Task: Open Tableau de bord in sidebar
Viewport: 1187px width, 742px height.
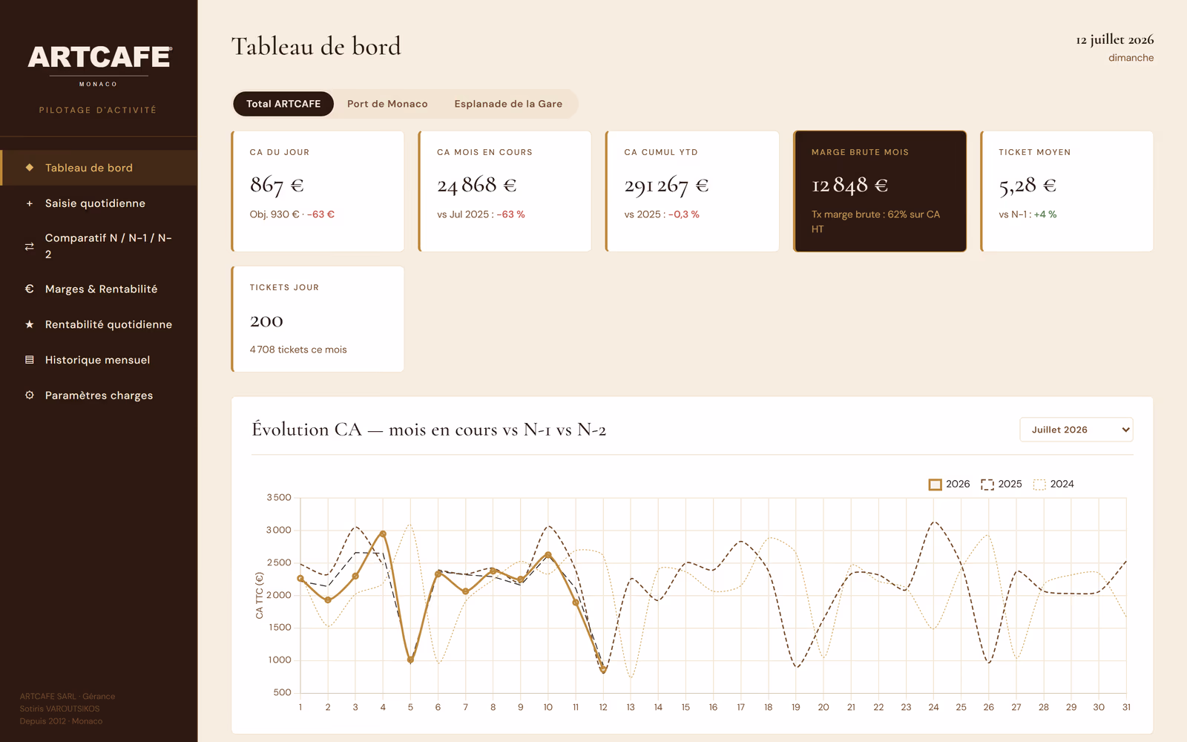Action: coord(99,168)
